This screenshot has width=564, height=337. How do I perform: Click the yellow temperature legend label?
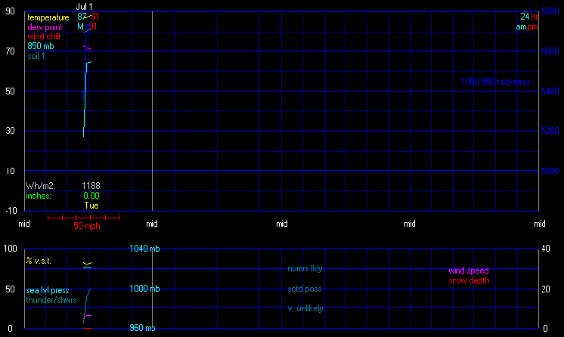(x=48, y=17)
